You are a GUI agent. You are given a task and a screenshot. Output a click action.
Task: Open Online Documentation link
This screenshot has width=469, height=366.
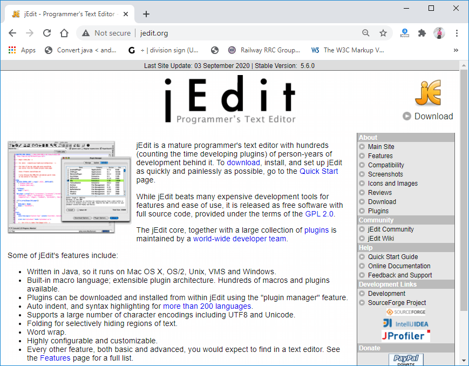pos(399,266)
